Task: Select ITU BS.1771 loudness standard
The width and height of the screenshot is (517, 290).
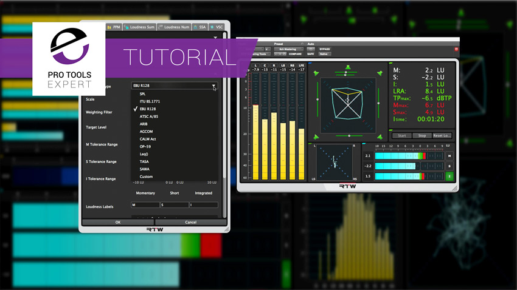Action: [x=150, y=101]
